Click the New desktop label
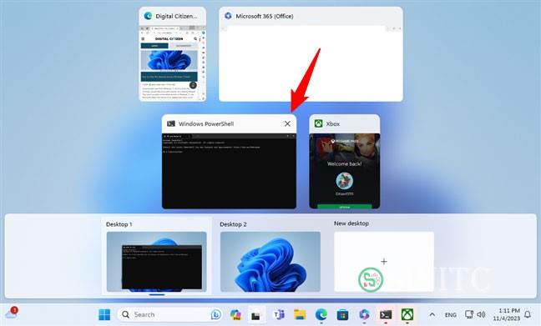 pos(351,223)
